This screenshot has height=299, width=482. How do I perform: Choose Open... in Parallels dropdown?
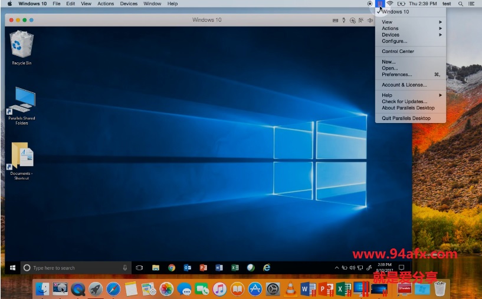(x=411, y=68)
